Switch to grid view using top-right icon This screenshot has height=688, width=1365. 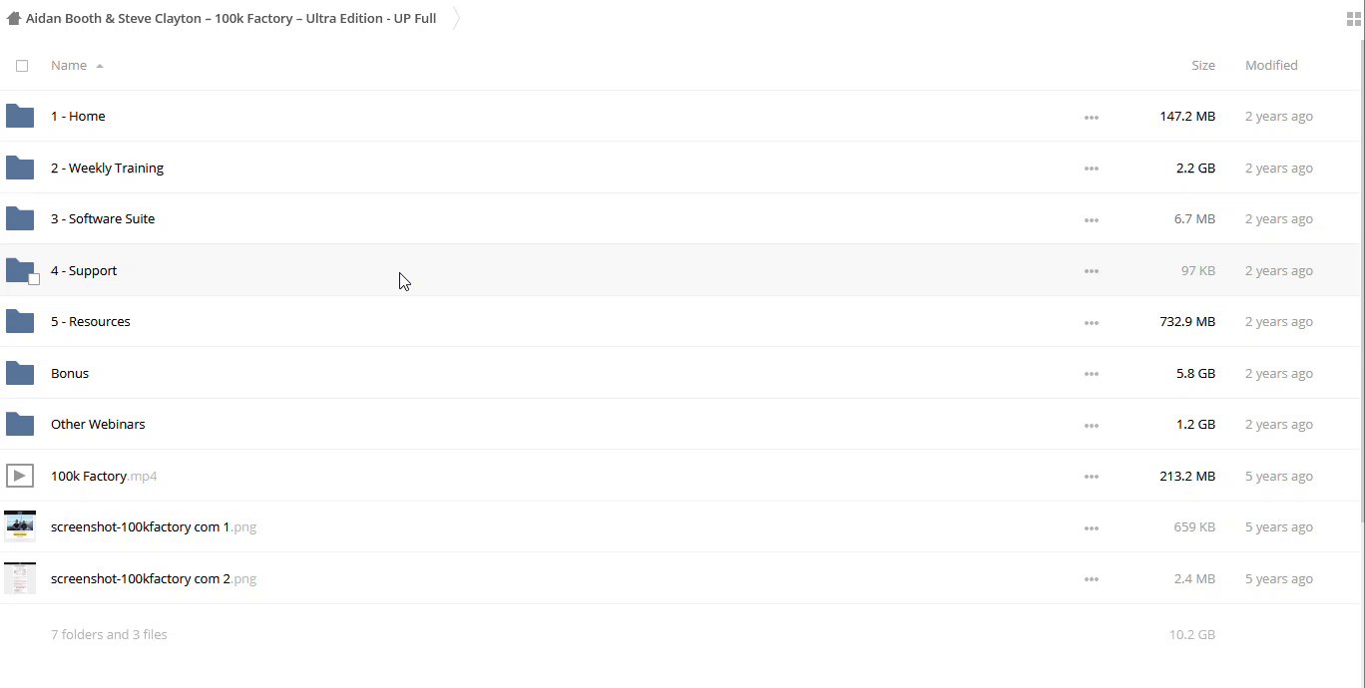(x=1353, y=19)
